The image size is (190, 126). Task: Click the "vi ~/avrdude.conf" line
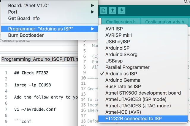pyautogui.click(x=35, y=109)
